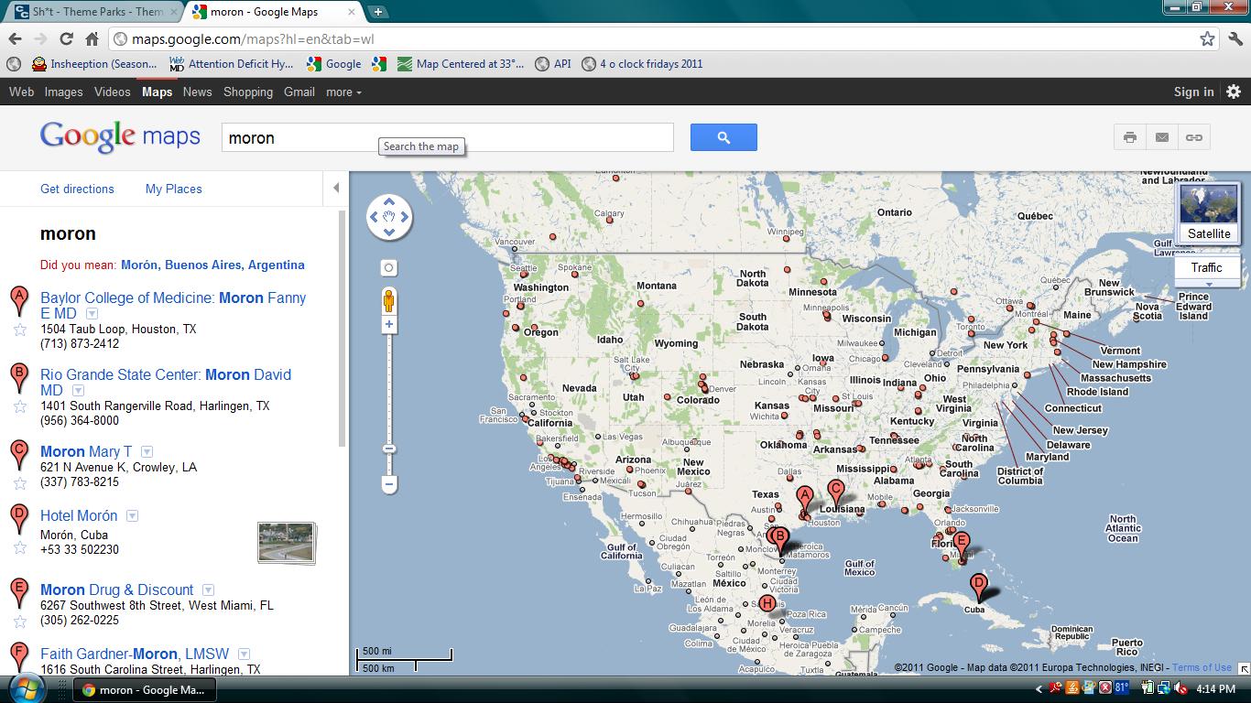Click the red pin E in results list
This screenshot has width=1251, height=703.
click(18, 593)
